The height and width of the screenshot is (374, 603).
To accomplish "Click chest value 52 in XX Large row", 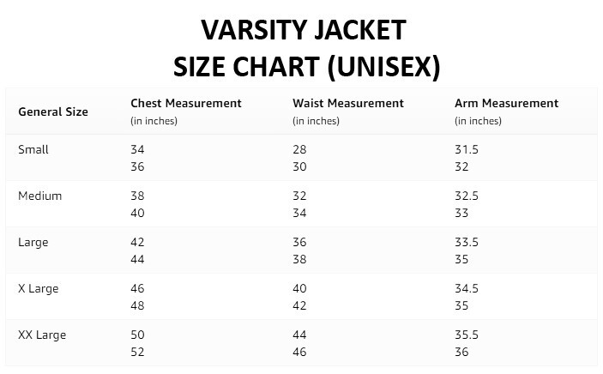I will pos(137,352).
